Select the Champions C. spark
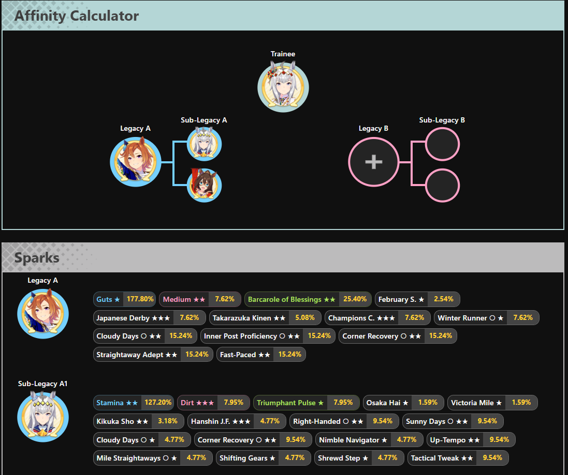 pyautogui.click(x=378, y=318)
